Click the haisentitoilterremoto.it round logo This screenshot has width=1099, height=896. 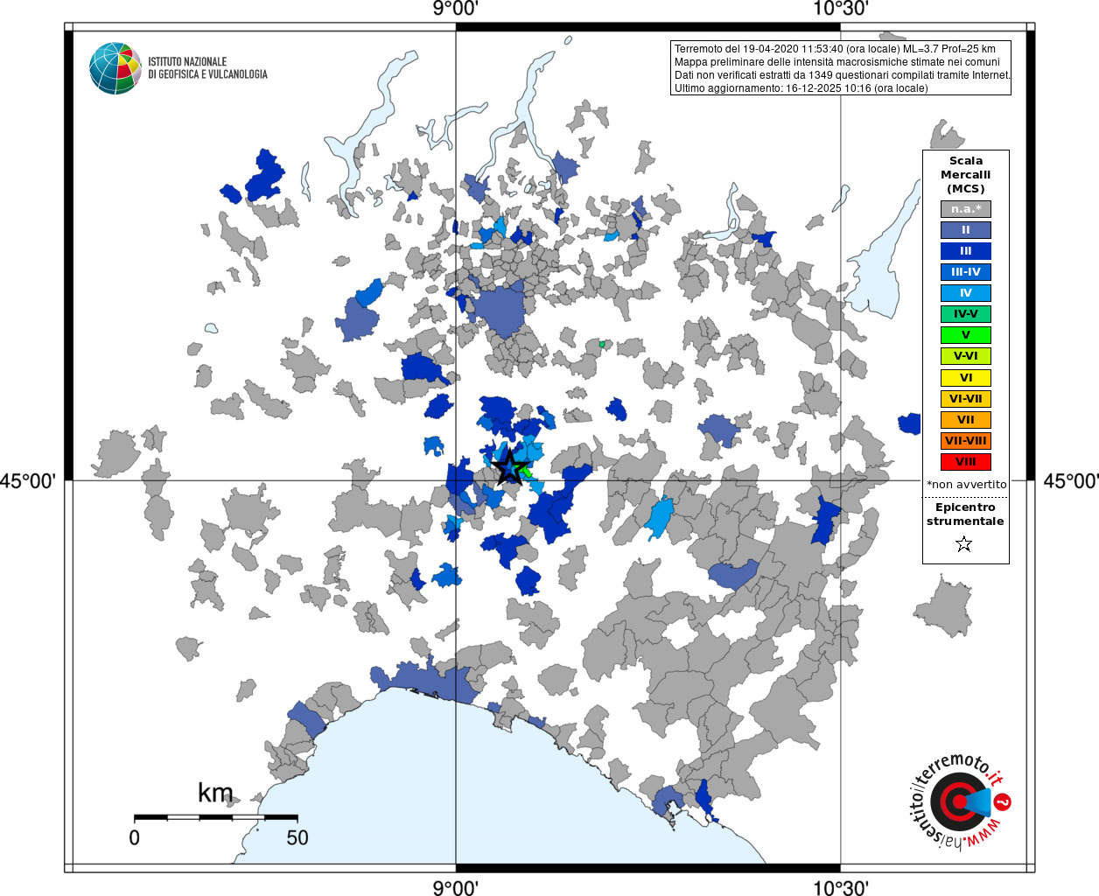pyautogui.click(x=960, y=801)
